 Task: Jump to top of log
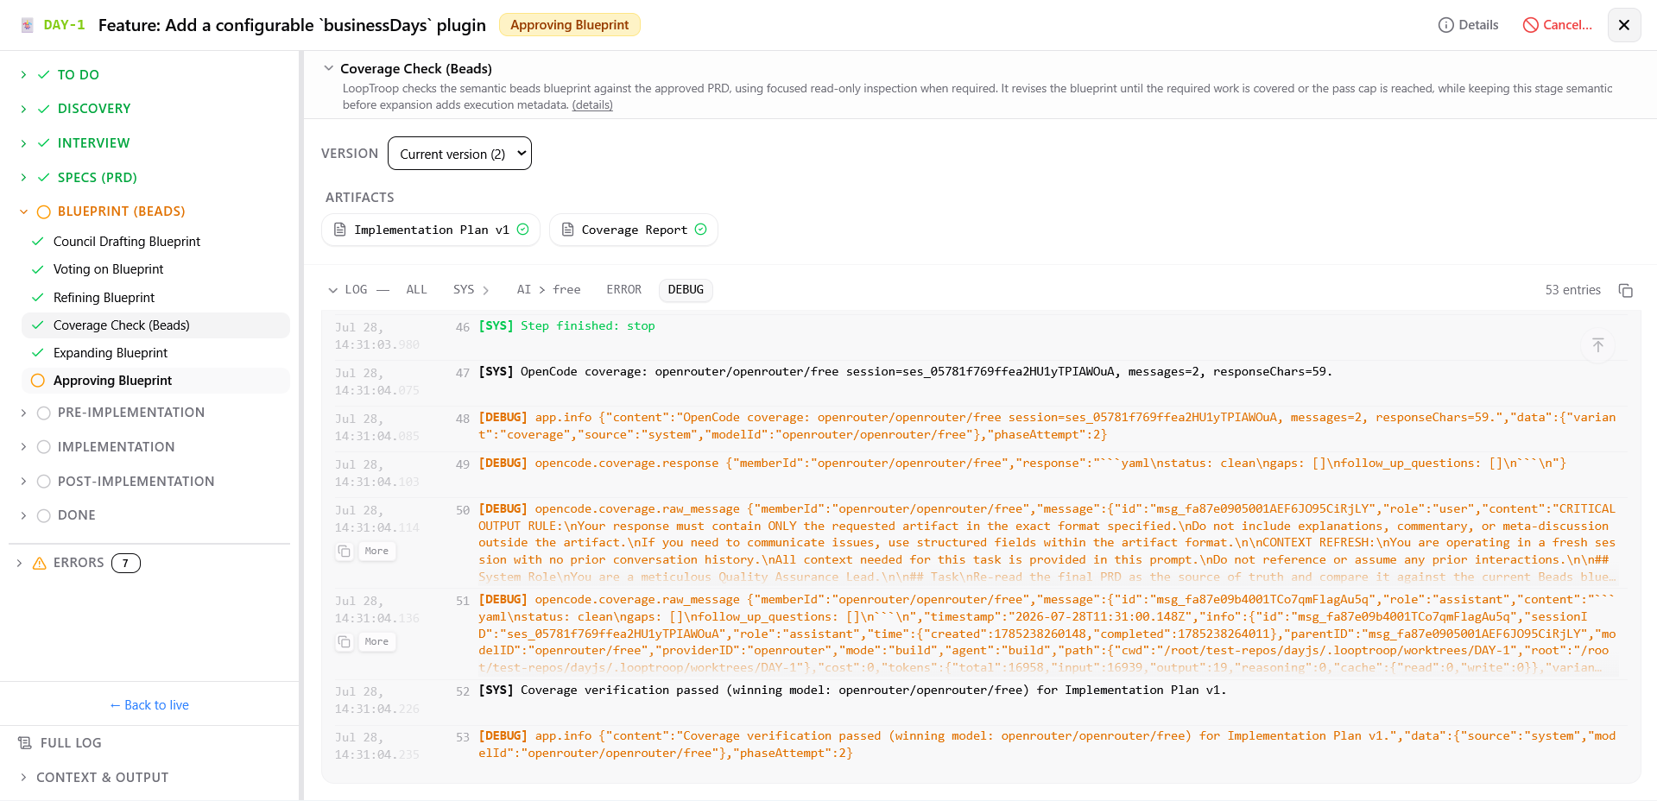click(1598, 345)
